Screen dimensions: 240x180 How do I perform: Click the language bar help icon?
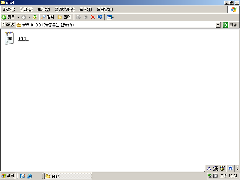231,168
